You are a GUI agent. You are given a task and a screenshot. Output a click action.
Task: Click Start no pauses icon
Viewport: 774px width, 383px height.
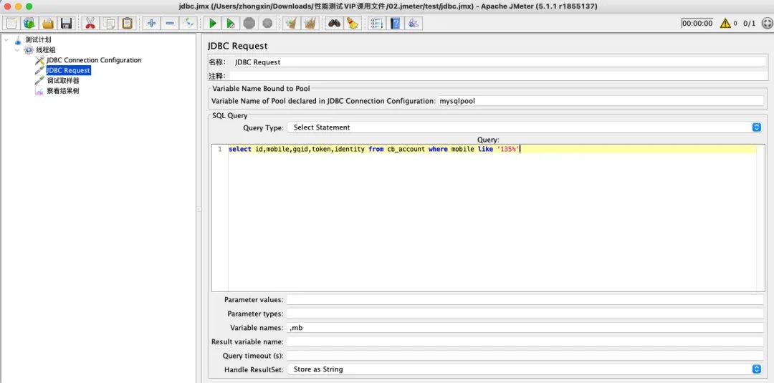click(x=231, y=23)
